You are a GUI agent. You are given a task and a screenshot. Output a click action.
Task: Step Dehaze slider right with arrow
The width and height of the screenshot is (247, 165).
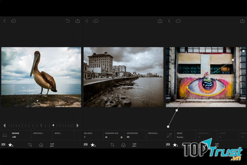coord(78,125)
